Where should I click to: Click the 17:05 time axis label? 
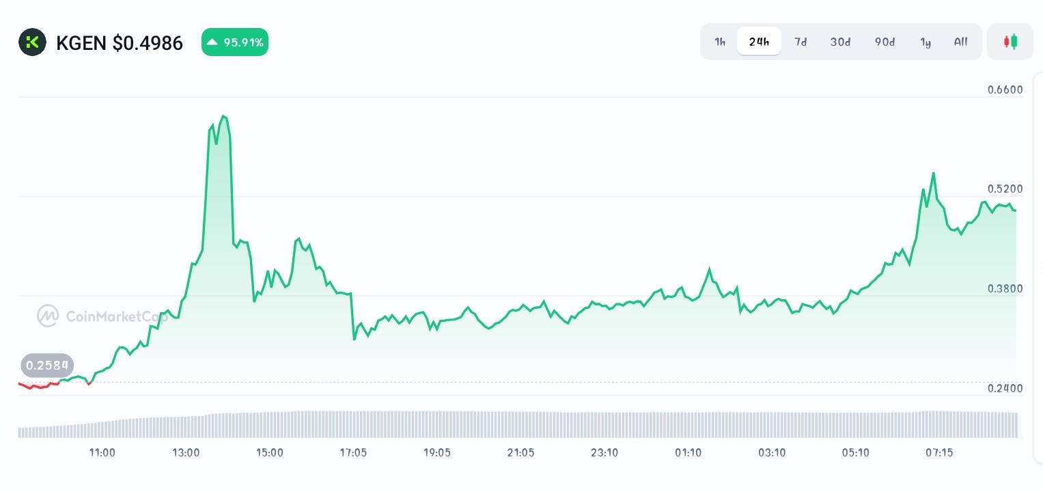coord(353,452)
